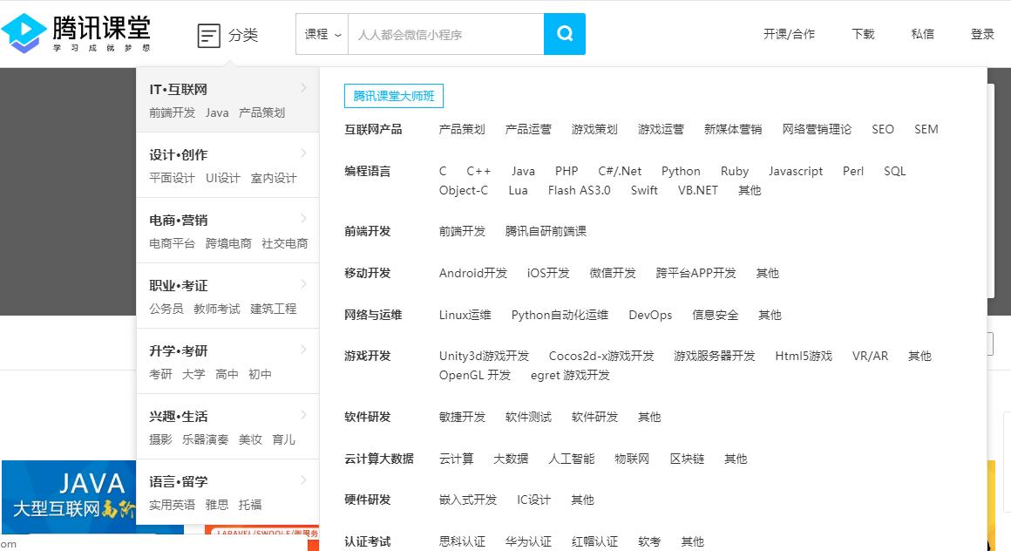Viewport: 1011px width, 551px height.
Task: Click the SEM link
Action: coord(926,129)
